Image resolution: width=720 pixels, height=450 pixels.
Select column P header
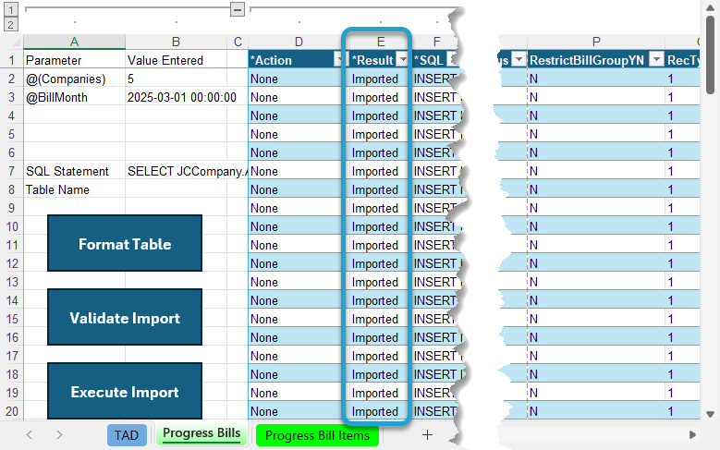pyautogui.click(x=596, y=42)
